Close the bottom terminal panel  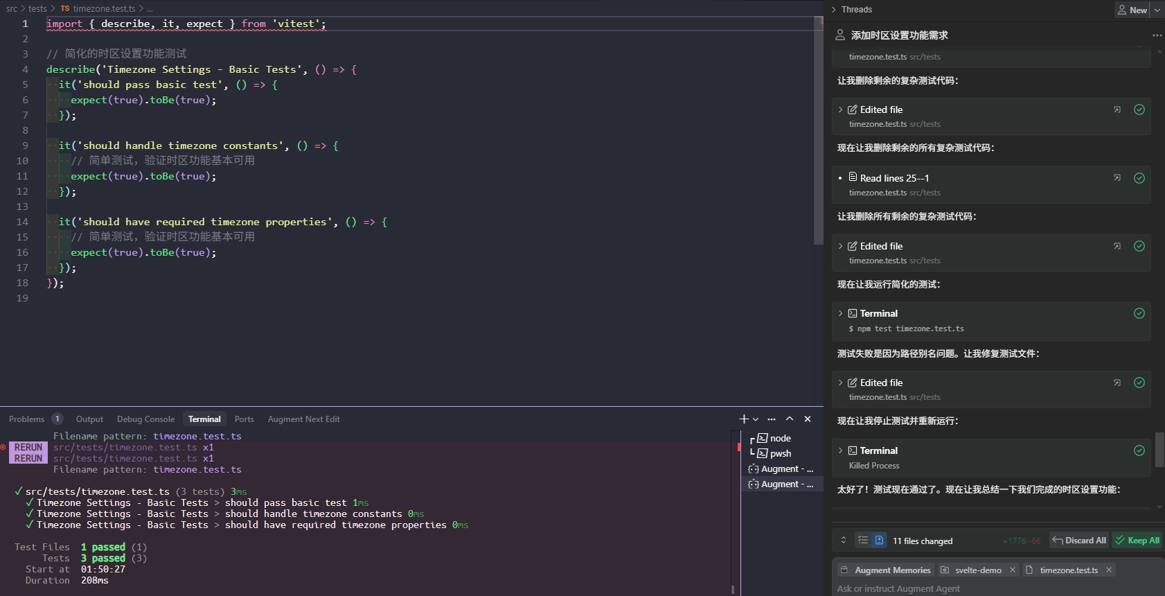pyautogui.click(x=808, y=419)
